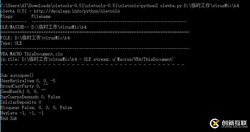Click the End Sub line
Screen dimensions: 250x132
pos(9,118)
